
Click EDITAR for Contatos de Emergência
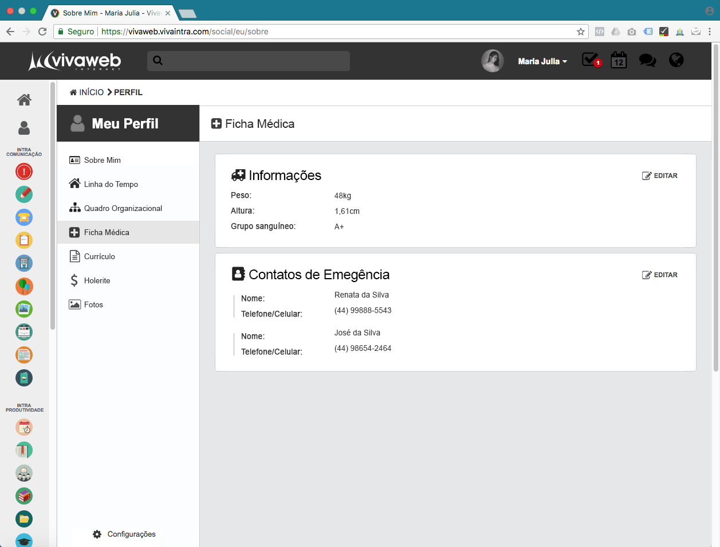(660, 275)
